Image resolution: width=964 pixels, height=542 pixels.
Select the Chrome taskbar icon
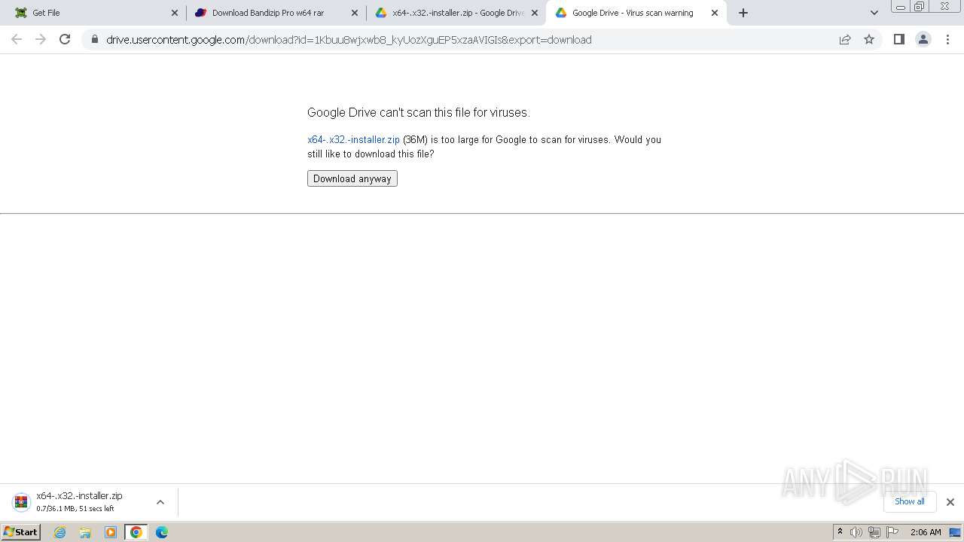(136, 532)
